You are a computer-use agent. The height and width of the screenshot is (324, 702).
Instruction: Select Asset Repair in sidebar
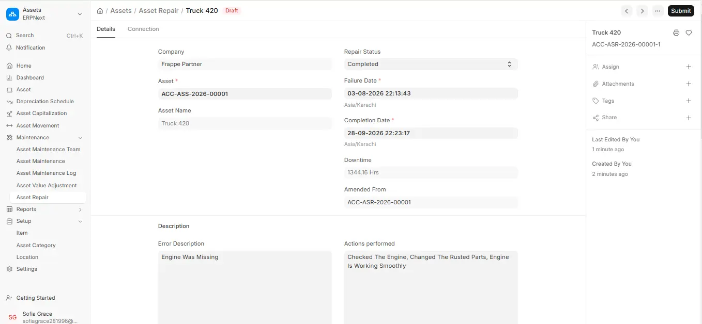[48, 197]
